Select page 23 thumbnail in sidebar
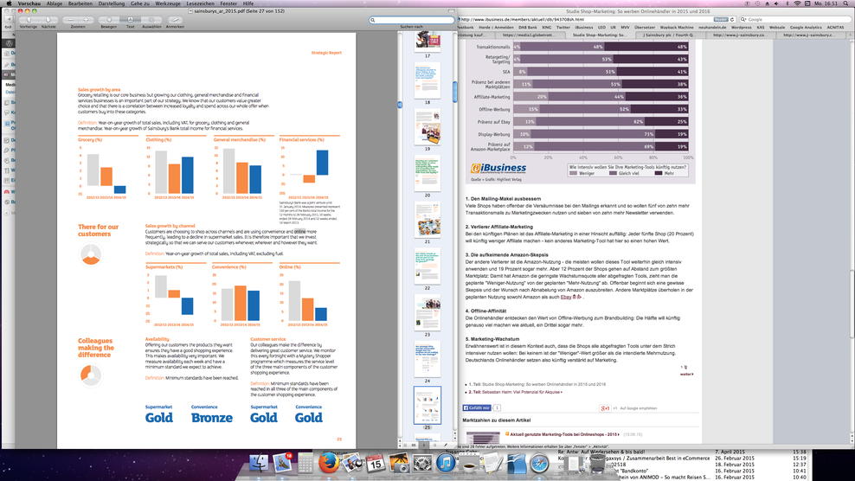The image size is (855, 481). (427, 312)
